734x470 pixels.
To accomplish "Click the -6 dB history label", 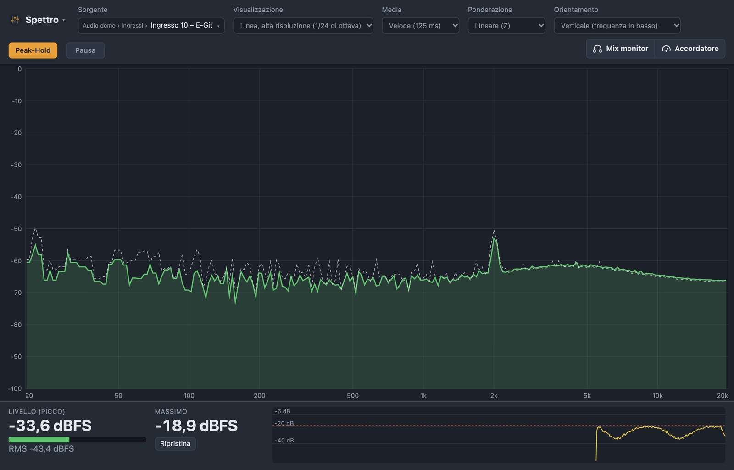I will [283, 411].
